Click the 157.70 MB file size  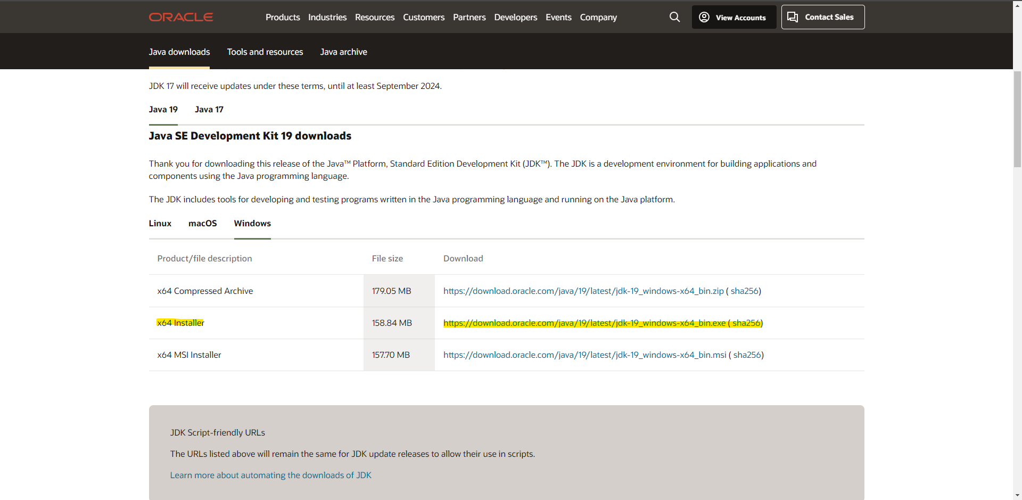(x=391, y=355)
